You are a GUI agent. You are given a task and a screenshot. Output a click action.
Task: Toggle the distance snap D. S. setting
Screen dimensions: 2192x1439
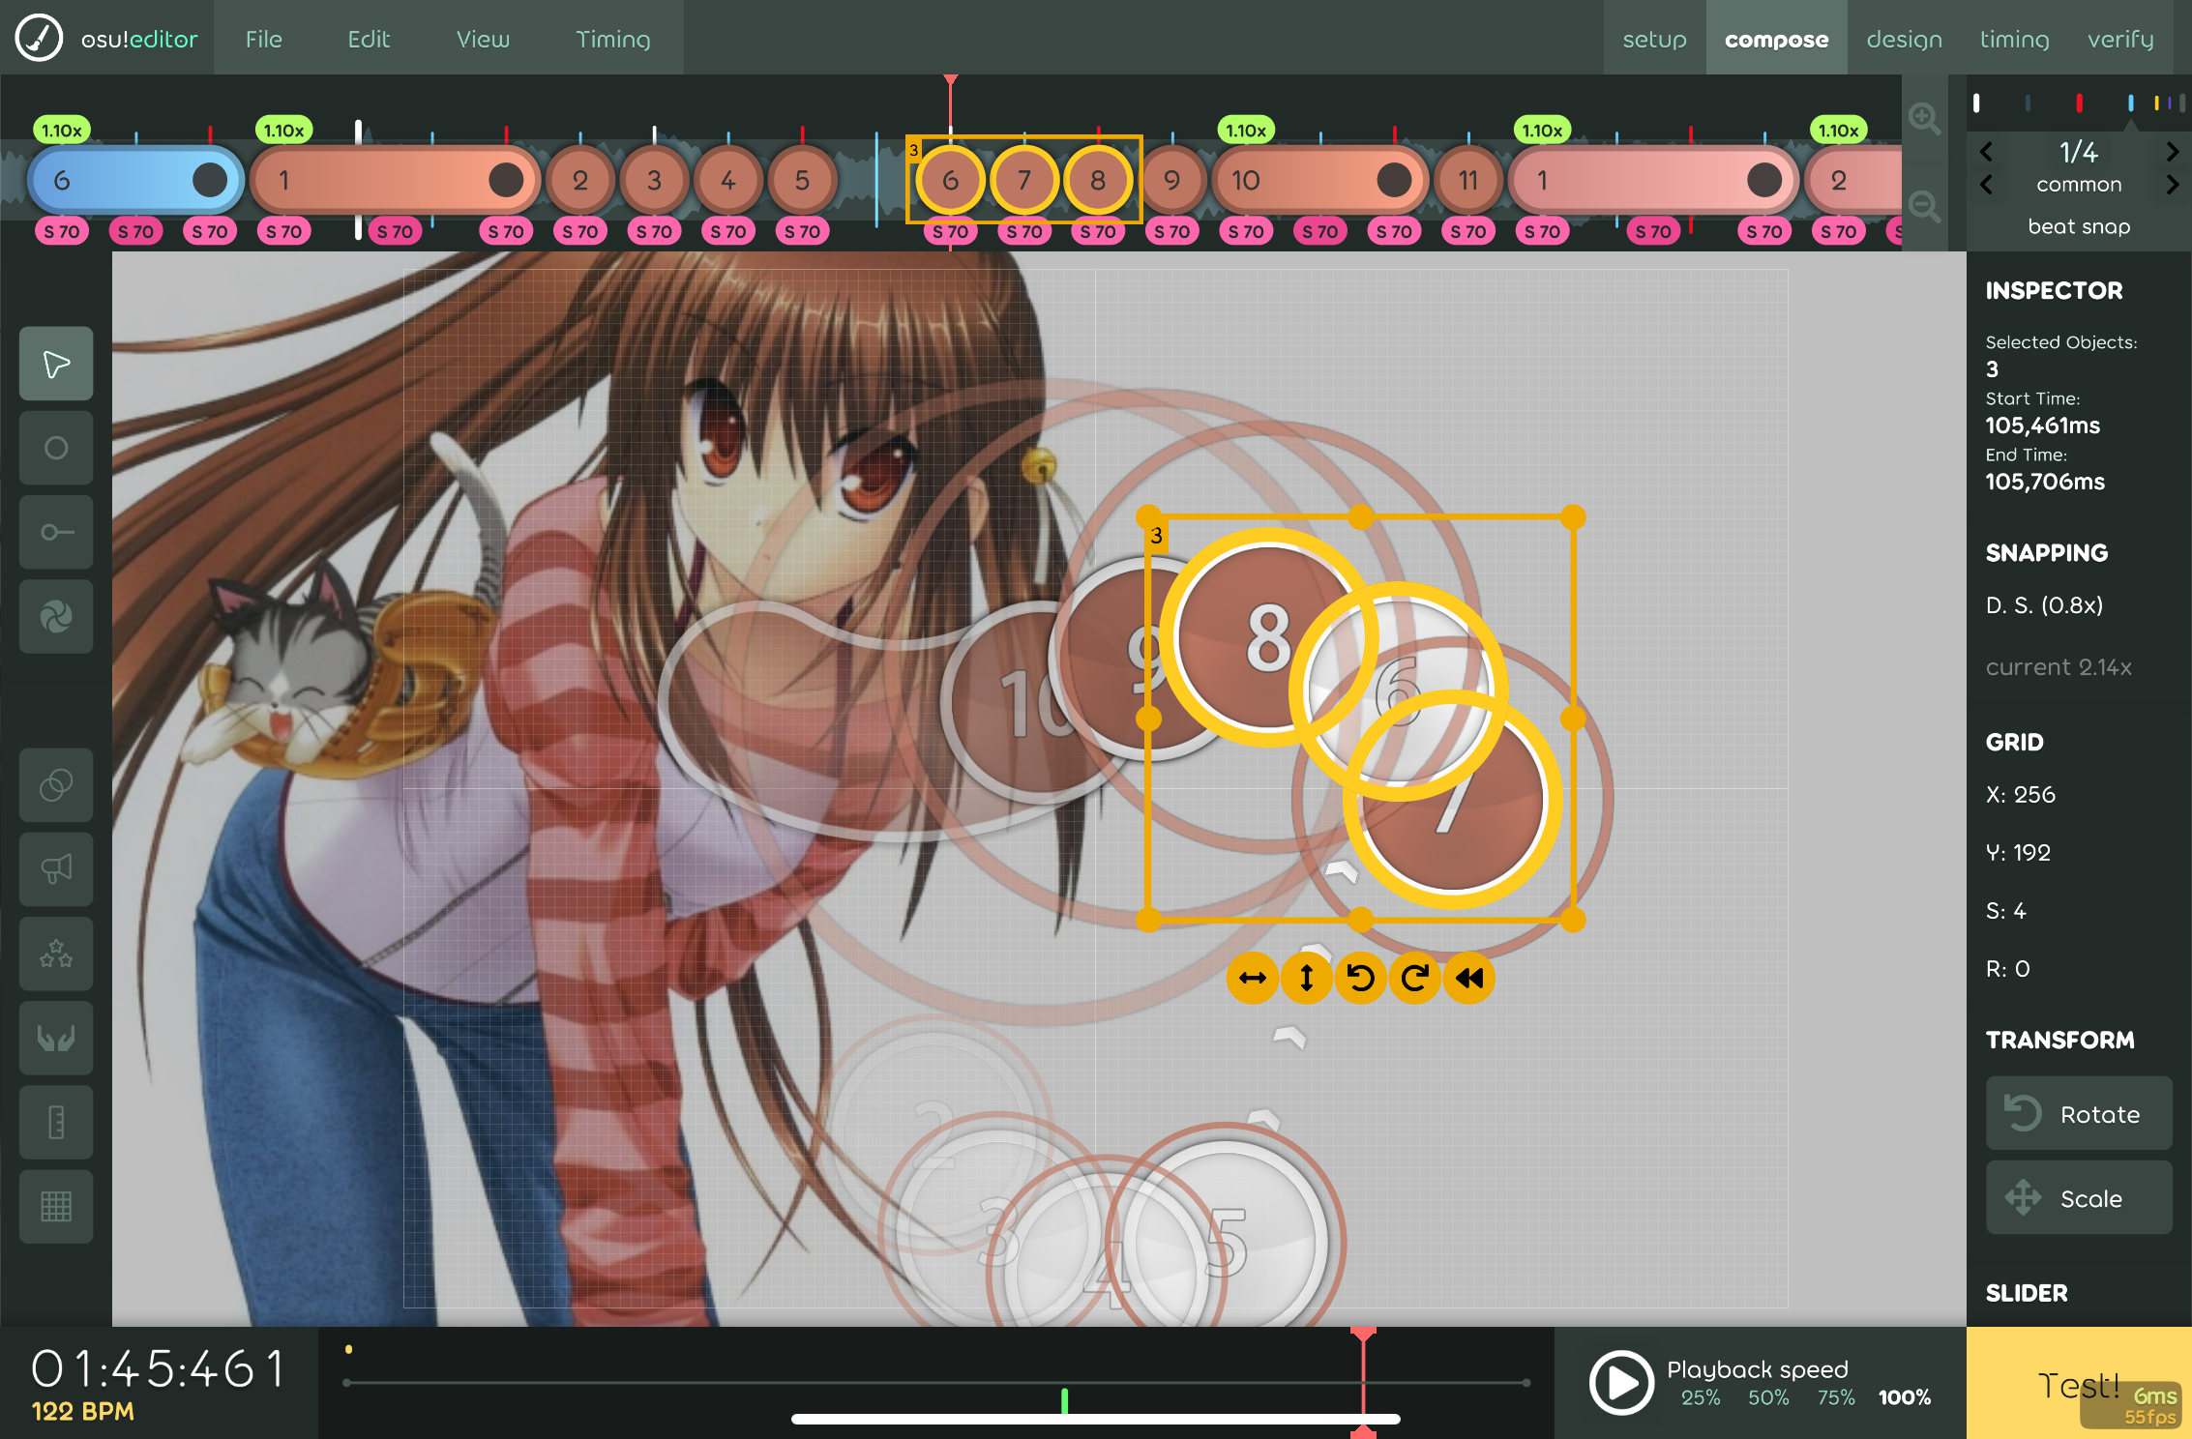tap(2044, 606)
